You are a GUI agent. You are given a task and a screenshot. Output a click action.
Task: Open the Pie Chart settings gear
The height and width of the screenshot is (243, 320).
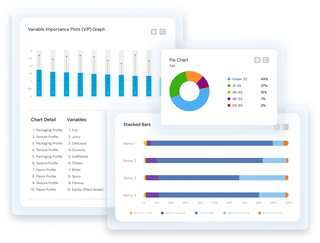257,60
